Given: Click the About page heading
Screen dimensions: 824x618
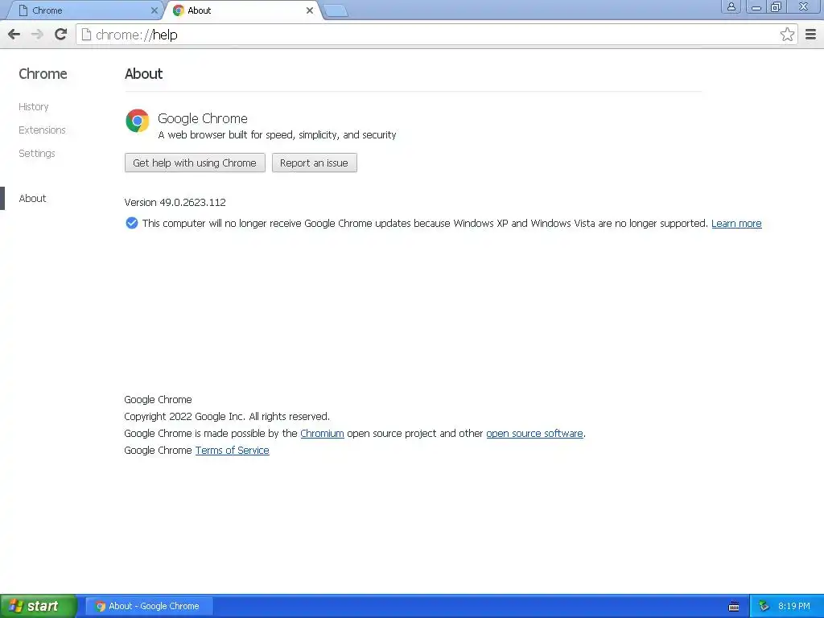Looking at the screenshot, I should click(x=143, y=74).
